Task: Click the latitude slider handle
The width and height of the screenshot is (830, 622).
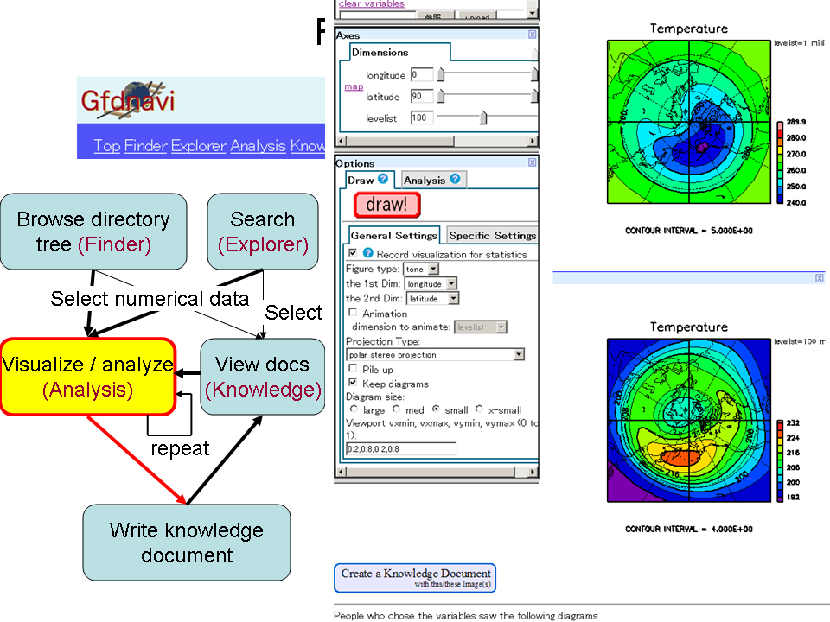Action: coord(440,96)
